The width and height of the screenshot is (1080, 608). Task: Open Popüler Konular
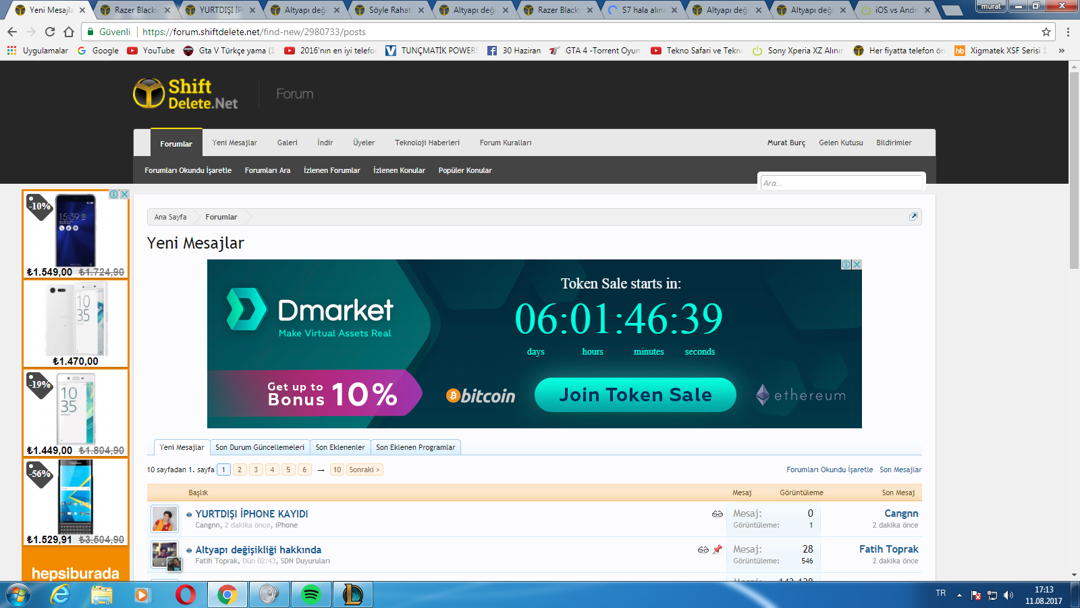(465, 170)
